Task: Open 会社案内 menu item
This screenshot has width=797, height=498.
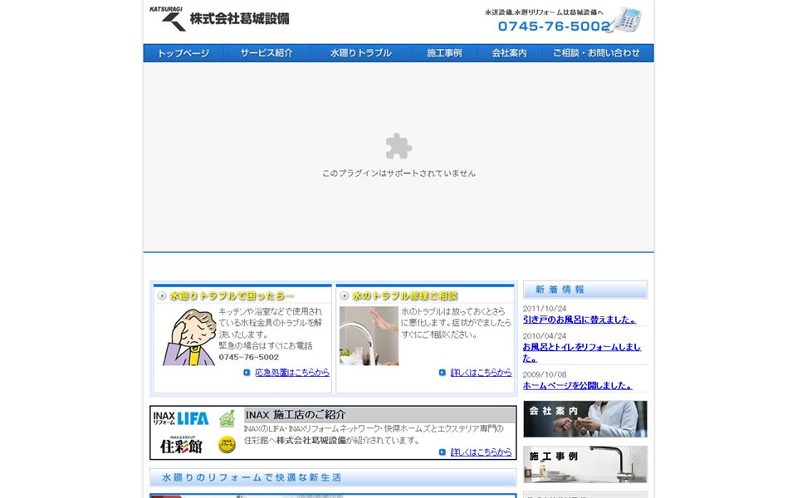Action: coord(509,53)
